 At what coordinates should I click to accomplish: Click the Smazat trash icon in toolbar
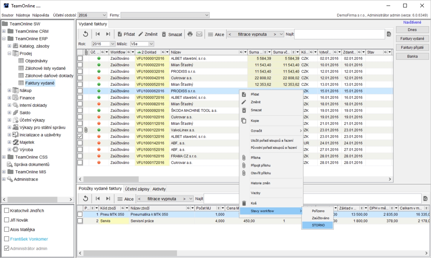pos(164,34)
